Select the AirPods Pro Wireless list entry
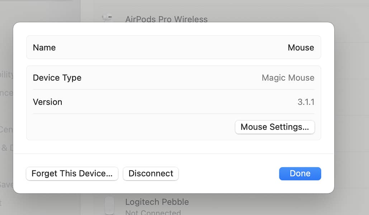The image size is (369, 215). tap(166, 19)
